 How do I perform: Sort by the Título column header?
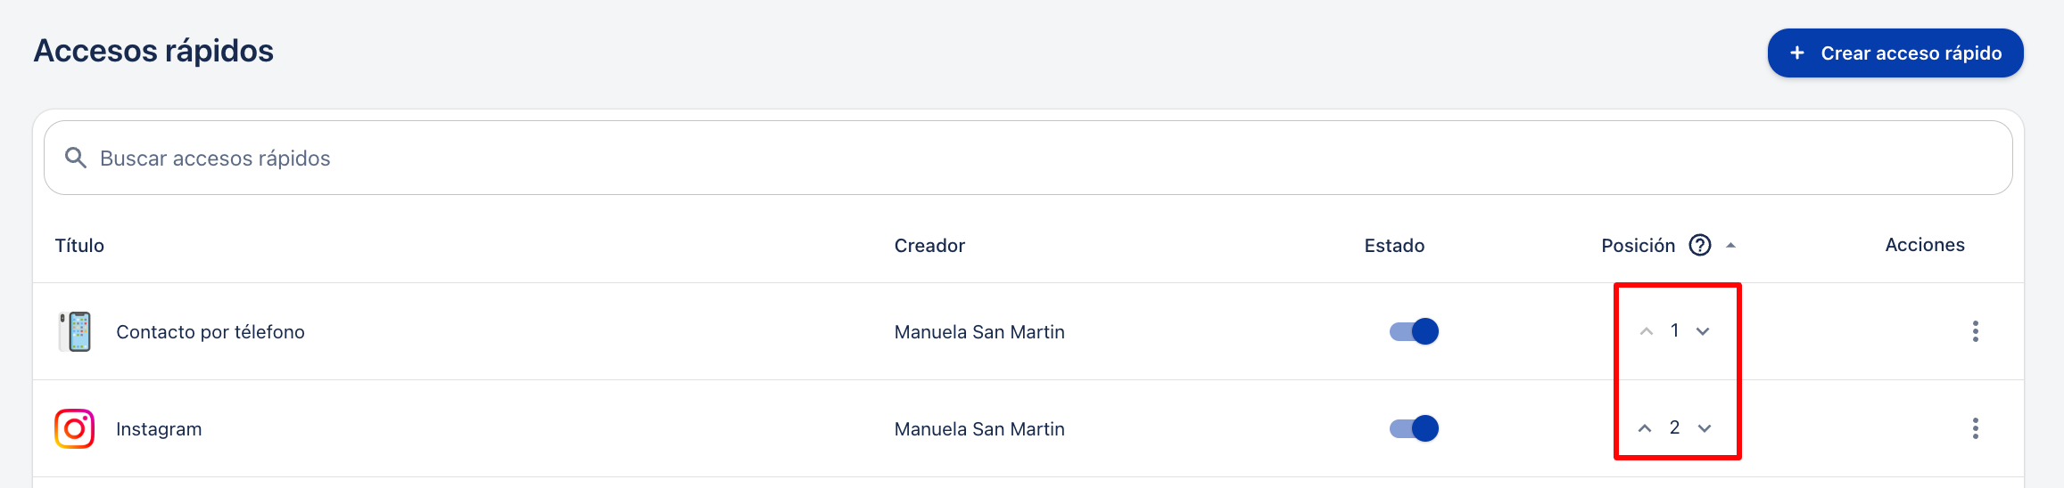click(79, 246)
